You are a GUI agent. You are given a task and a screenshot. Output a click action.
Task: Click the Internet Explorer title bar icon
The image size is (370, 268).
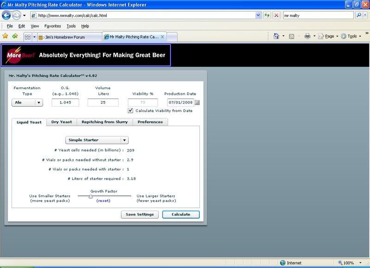coord(4,5)
